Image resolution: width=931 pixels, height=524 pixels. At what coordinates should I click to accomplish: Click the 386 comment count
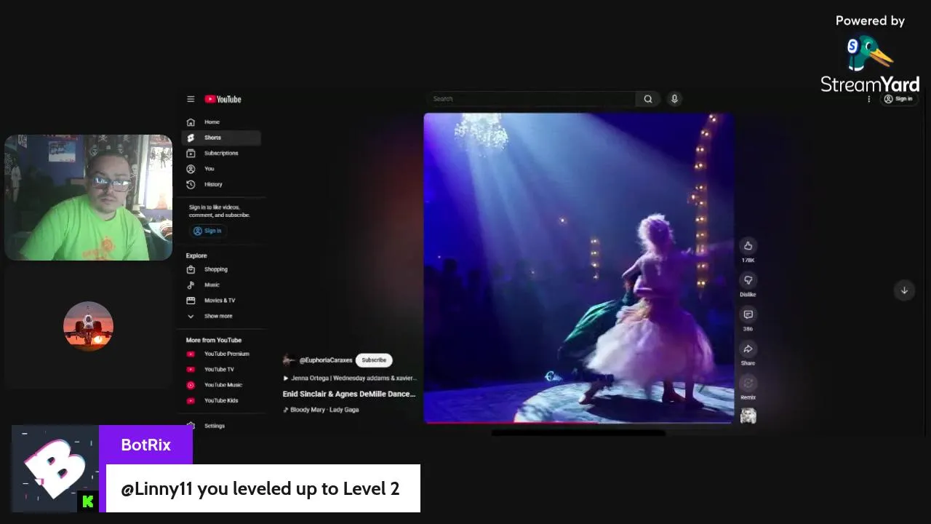coord(748,329)
